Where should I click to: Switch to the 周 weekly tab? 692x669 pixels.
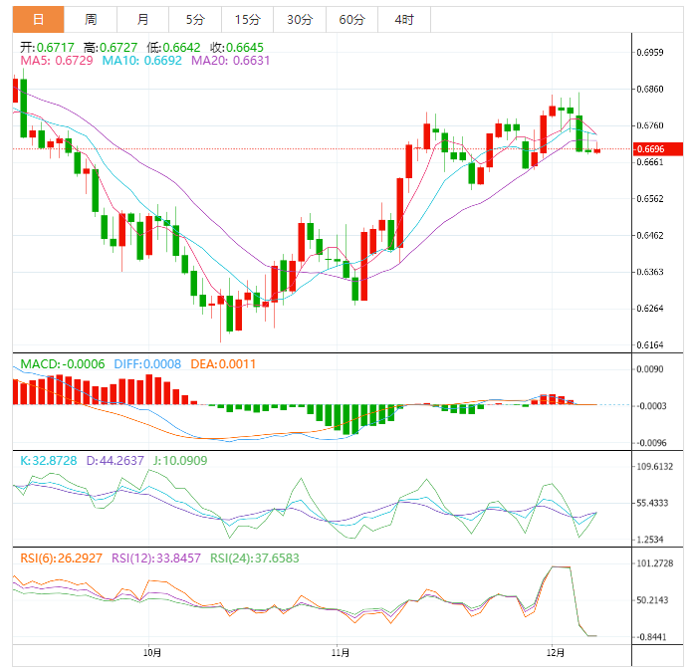point(91,20)
